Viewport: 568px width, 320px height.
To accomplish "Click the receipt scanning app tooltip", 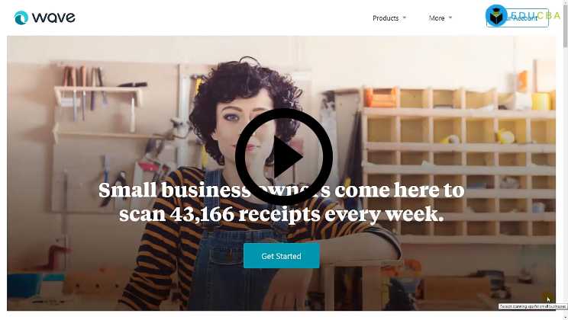I will point(533,306).
